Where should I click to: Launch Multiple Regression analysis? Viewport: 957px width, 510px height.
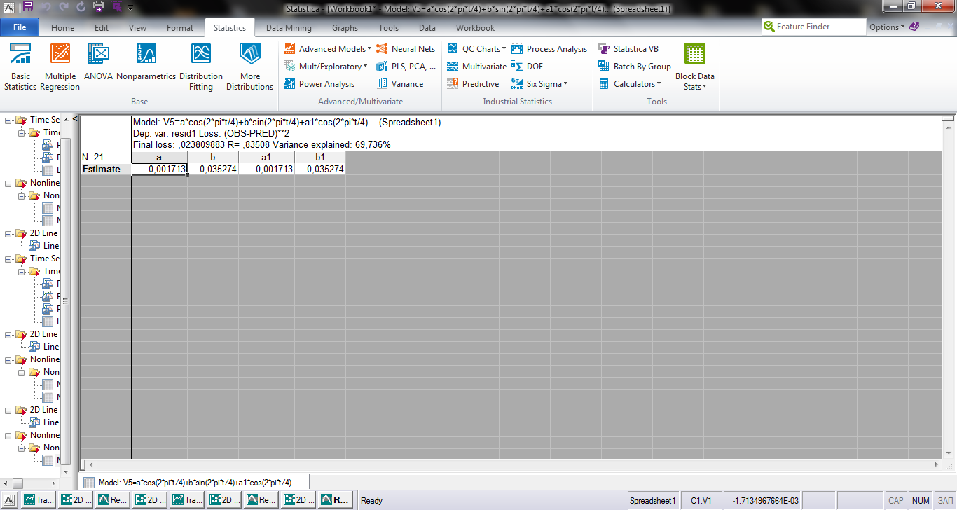[x=60, y=67]
